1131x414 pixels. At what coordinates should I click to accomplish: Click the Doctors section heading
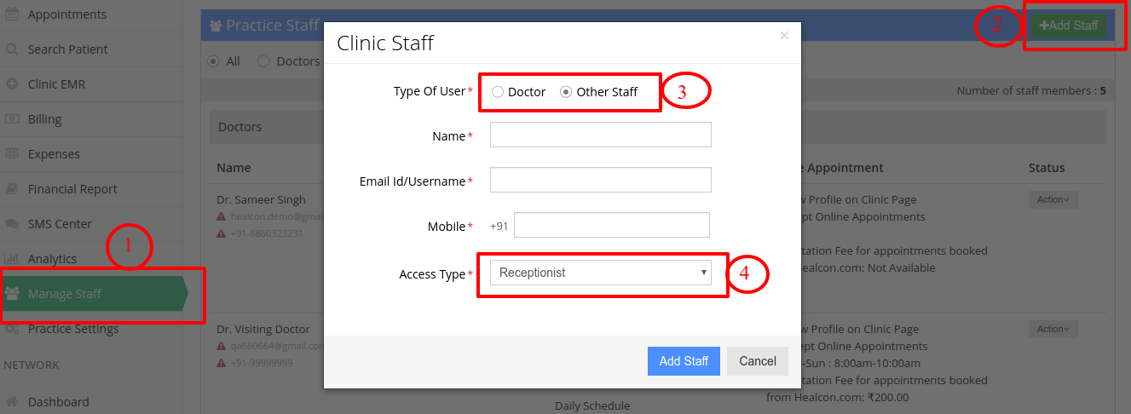point(239,127)
